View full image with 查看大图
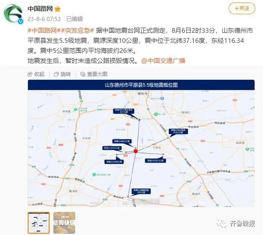Viewport: 263px width, 235px height. (x=94, y=74)
